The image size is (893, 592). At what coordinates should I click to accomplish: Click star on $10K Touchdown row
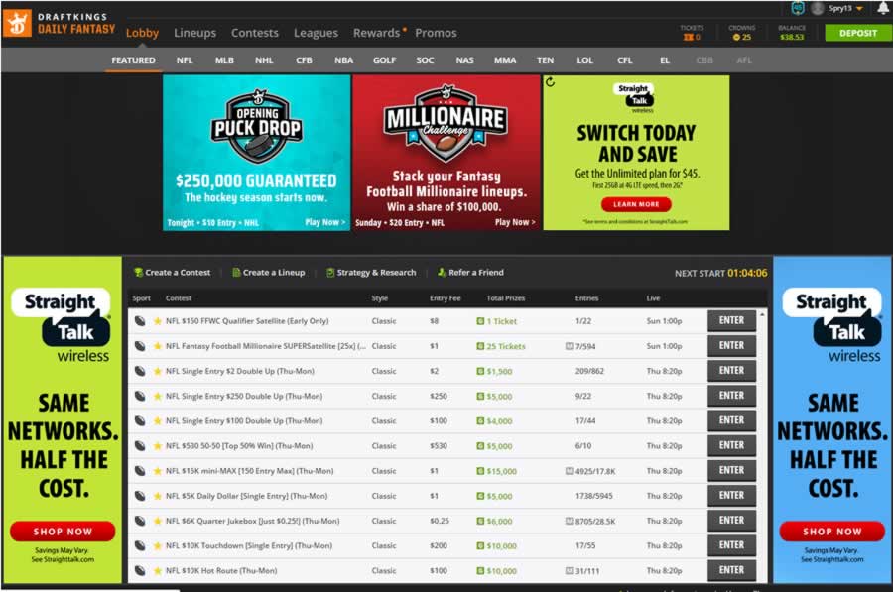point(157,546)
